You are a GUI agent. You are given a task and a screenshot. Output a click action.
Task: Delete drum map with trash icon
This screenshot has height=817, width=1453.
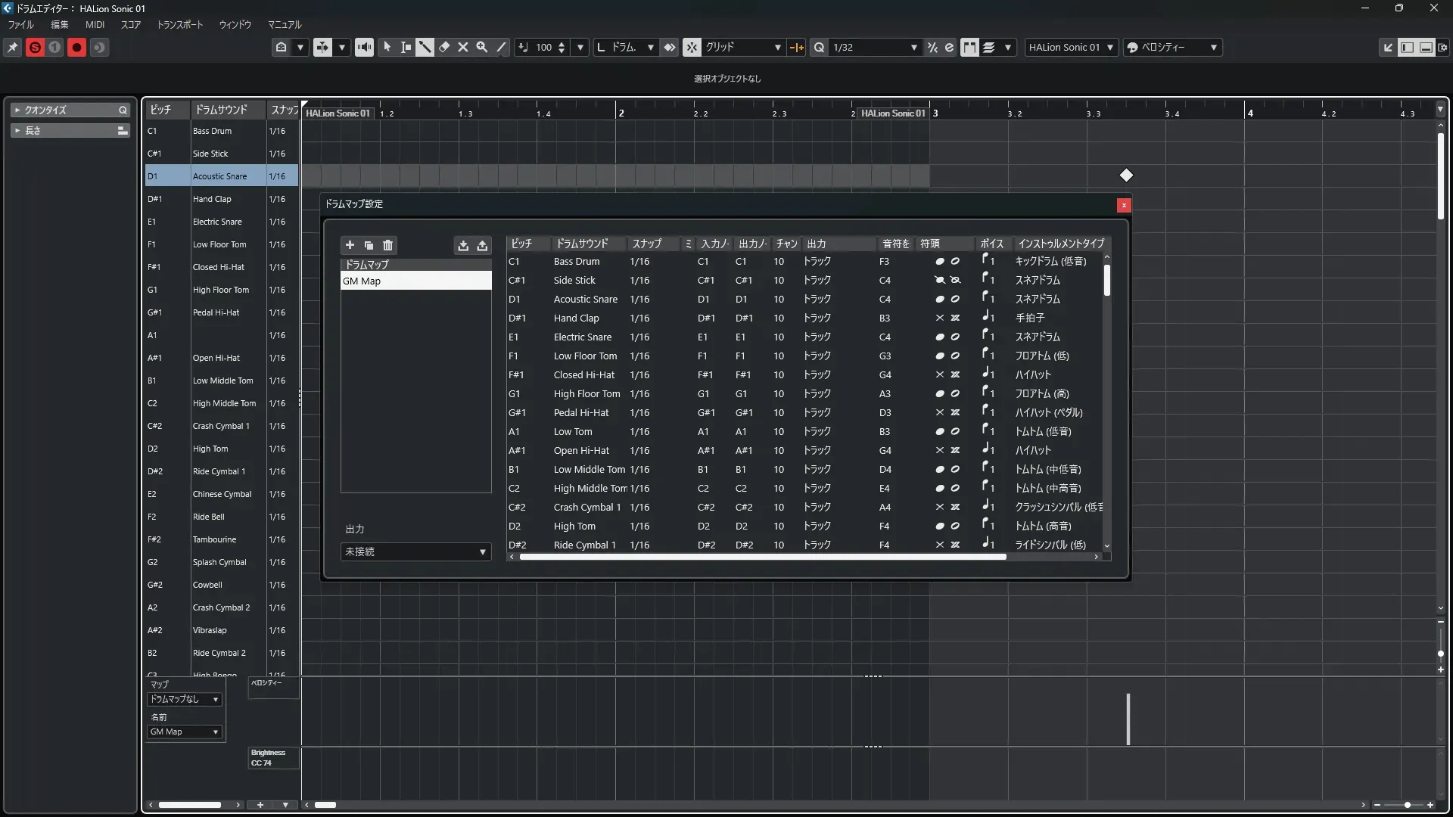388,245
